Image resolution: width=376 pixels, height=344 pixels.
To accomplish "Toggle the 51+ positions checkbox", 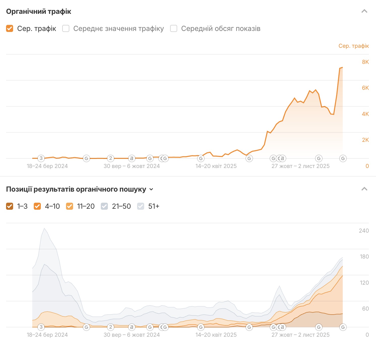I will point(141,206).
